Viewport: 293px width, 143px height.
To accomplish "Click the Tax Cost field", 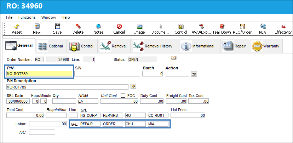I will [199, 101].
